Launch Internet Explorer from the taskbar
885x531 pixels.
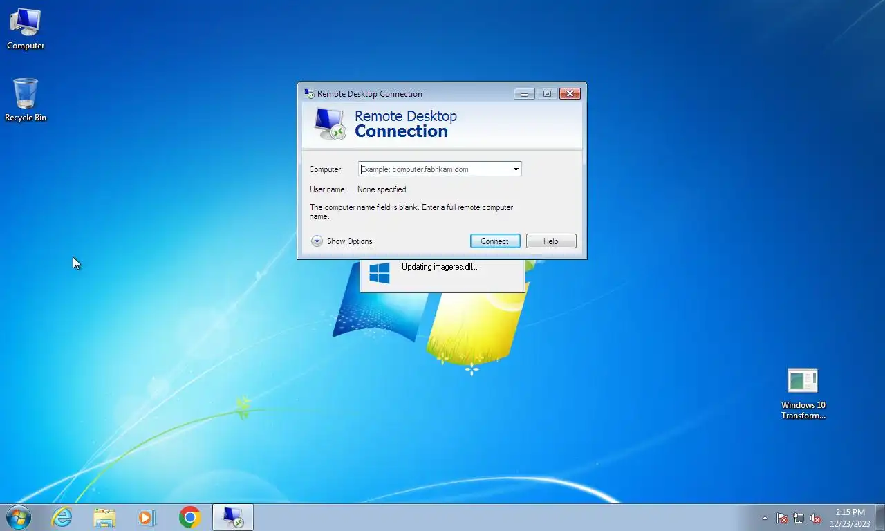click(x=62, y=517)
